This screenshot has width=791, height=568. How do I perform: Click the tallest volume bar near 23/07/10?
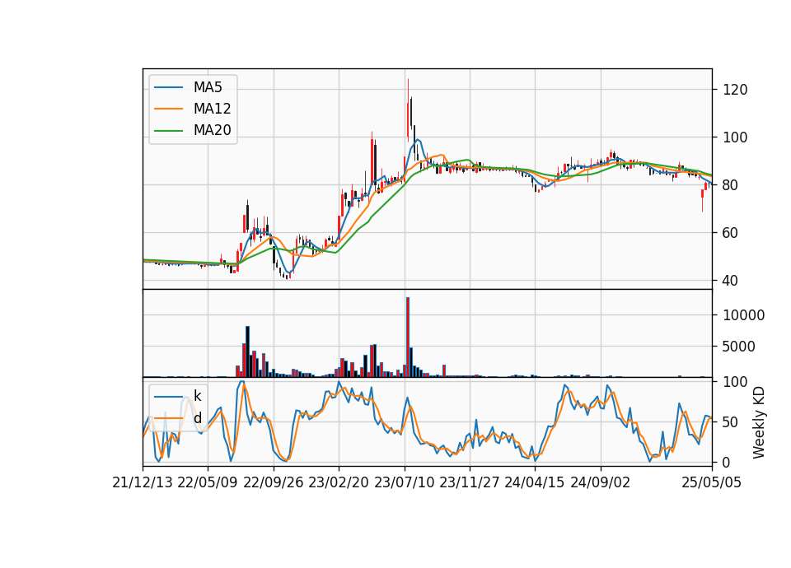pos(408,337)
